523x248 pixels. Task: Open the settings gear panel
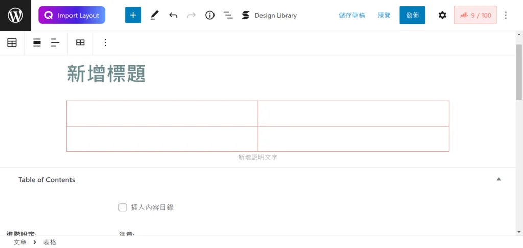pos(442,15)
